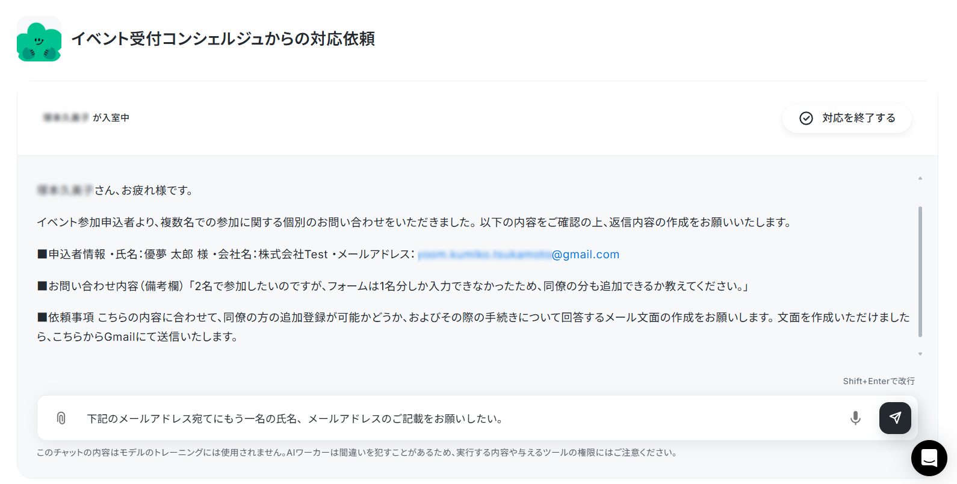Click the checkmark circle icon
Screen dimensions: 957x484
[x=806, y=118]
